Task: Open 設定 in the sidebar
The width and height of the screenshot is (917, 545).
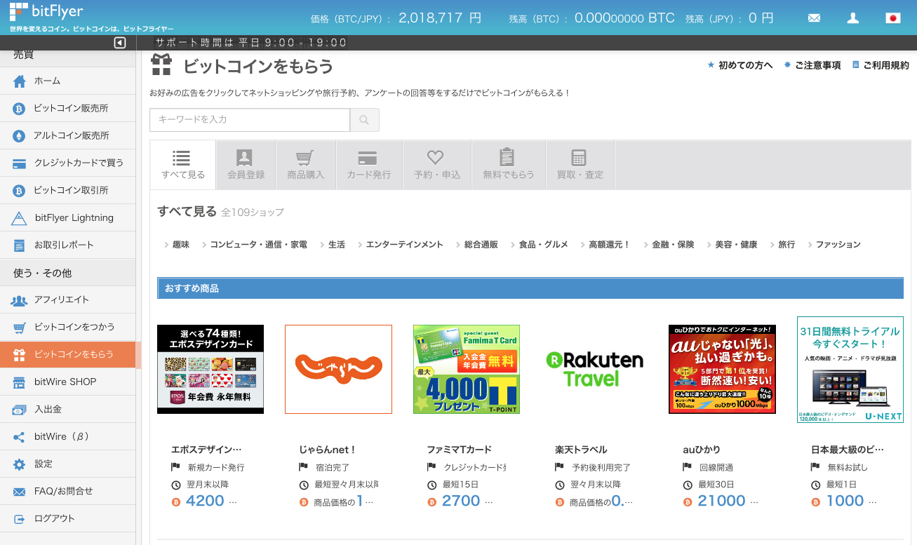Action: 67,464
